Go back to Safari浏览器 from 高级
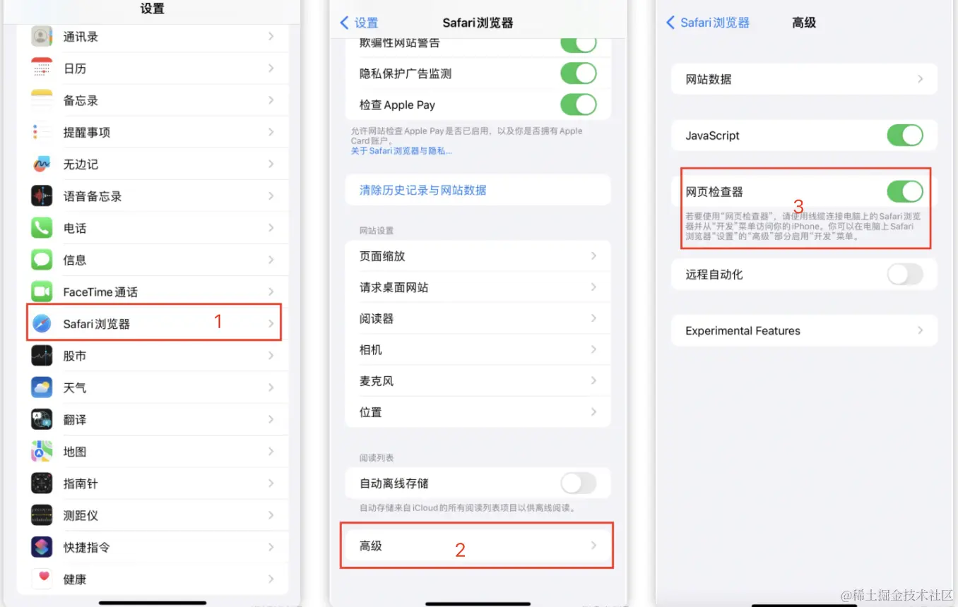The width and height of the screenshot is (958, 607). [x=707, y=23]
